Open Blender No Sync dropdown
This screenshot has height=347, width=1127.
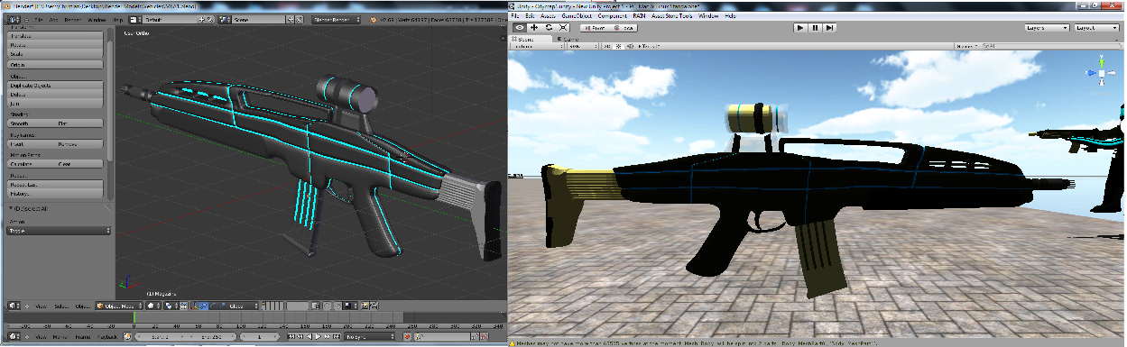pyautogui.click(x=370, y=336)
